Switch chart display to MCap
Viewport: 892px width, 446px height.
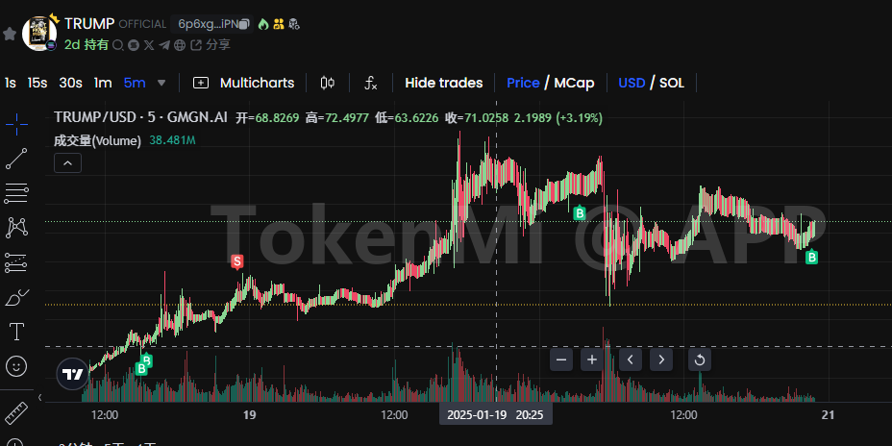pos(575,83)
